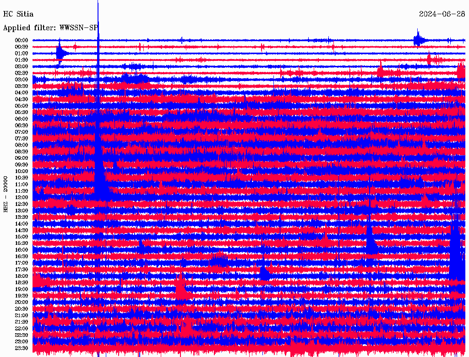Select the 15:30 time row label

[22, 243]
